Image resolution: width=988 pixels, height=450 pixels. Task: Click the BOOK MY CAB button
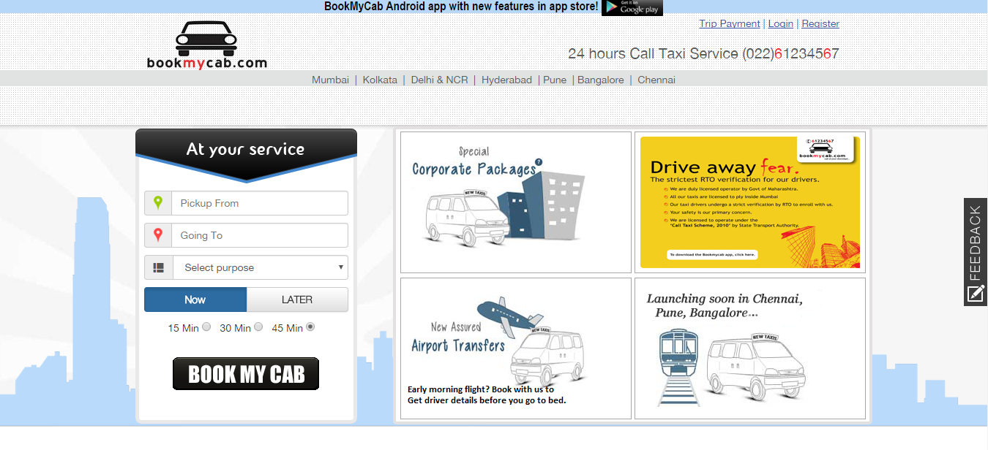(246, 373)
